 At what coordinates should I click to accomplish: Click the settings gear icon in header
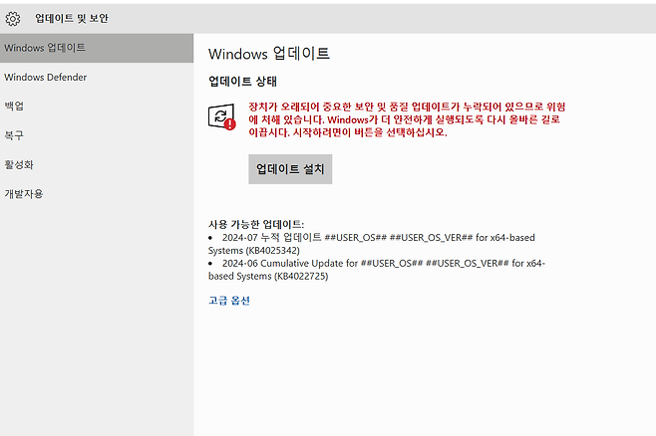13,18
